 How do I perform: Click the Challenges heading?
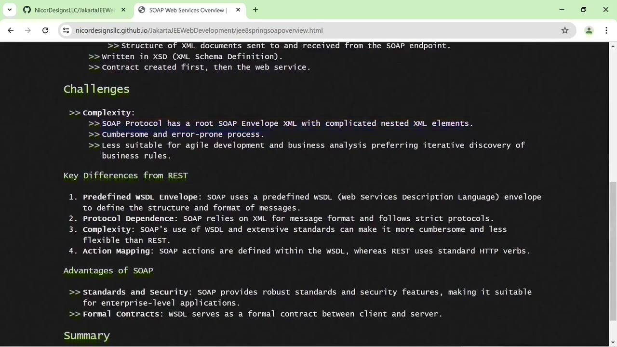click(96, 89)
